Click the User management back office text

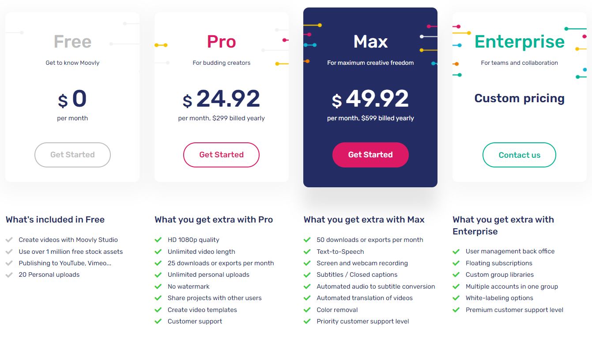pyautogui.click(x=510, y=251)
